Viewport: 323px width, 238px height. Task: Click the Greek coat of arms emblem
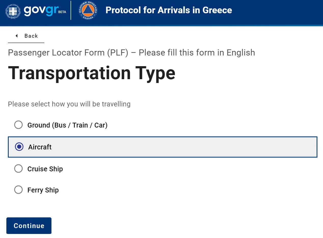point(13,11)
